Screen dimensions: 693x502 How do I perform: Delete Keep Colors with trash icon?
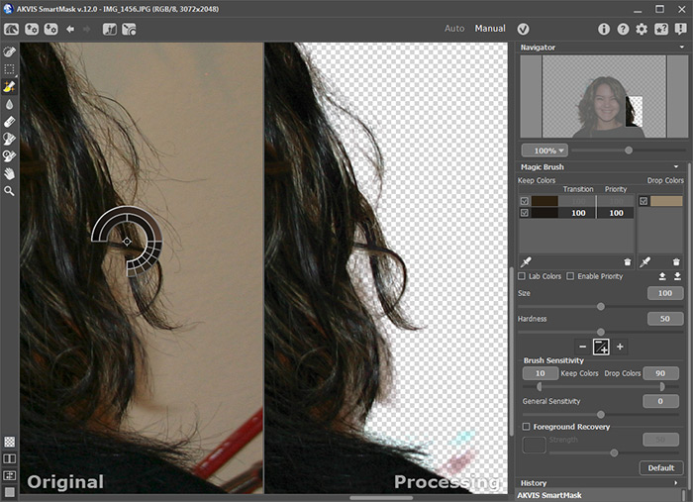click(x=627, y=262)
